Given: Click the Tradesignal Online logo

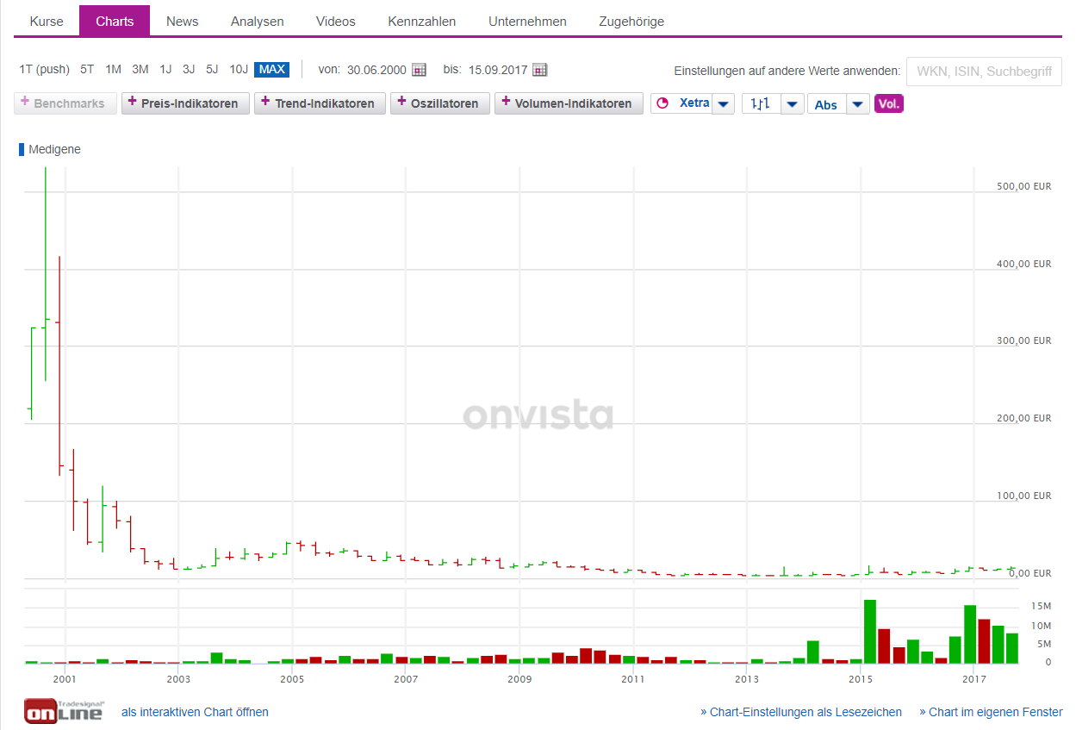Looking at the screenshot, I should click(63, 712).
